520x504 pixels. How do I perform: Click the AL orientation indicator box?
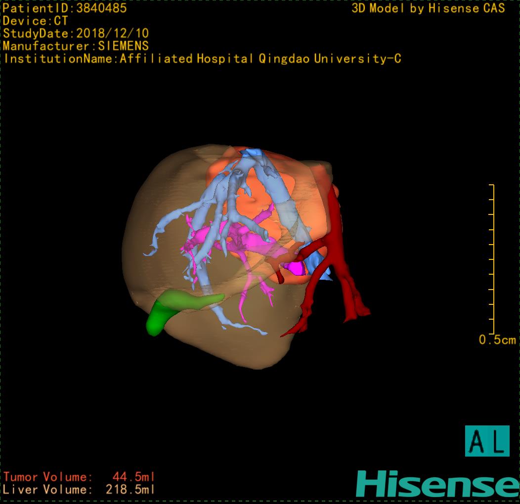coord(487,441)
